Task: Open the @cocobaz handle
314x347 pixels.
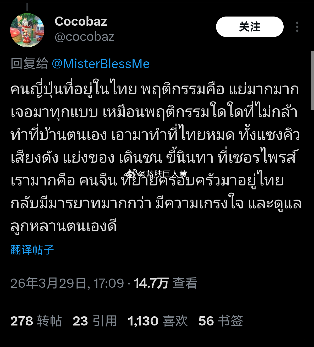Action: 84,37
